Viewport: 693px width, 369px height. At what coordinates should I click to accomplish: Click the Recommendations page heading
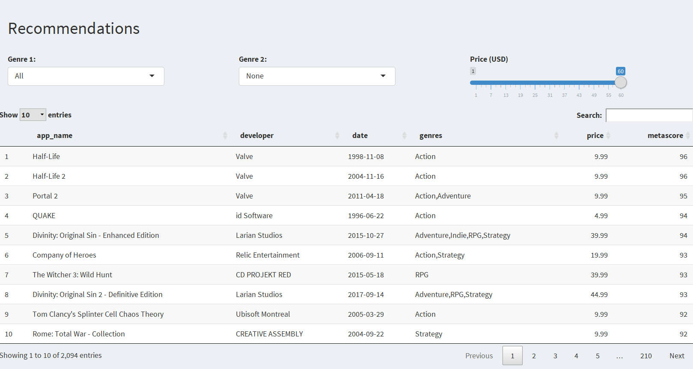click(74, 28)
